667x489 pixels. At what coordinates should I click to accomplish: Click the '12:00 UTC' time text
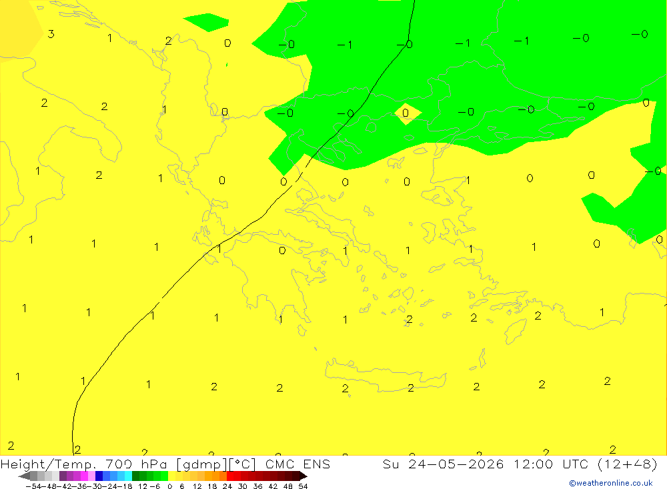click(551, 464)
